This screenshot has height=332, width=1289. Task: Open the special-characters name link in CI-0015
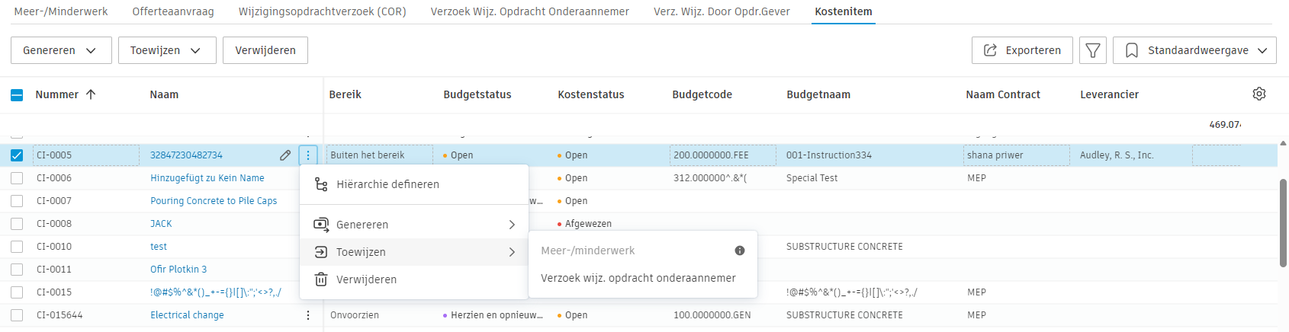pyautogui.click(x=216, y=292)
